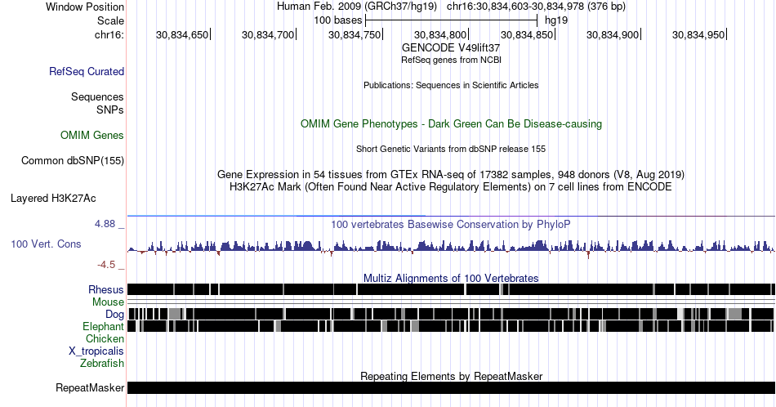Screen dimensions: 776x407
Task: Click the hg19 label beside scale bar
Action: (556, 20)
